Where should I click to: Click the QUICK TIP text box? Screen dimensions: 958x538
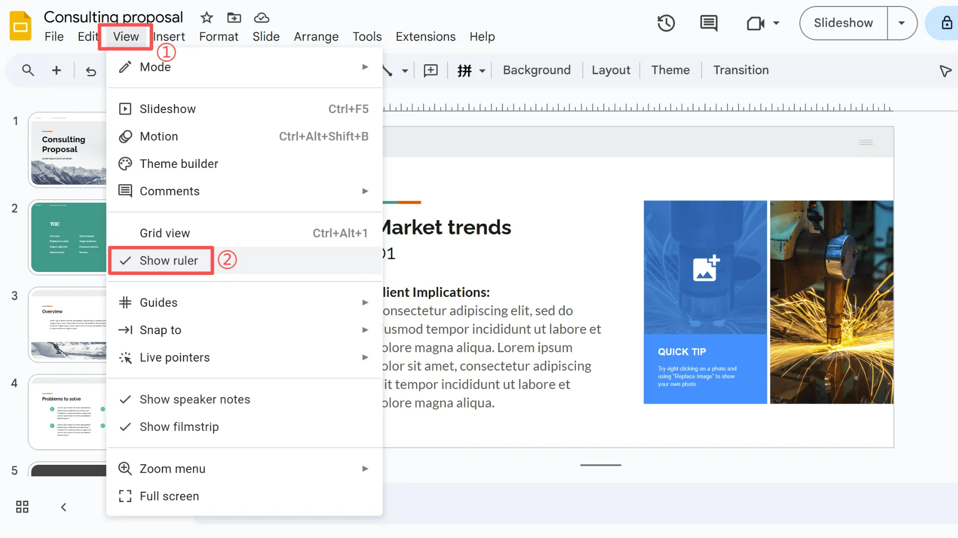[705, 369]
